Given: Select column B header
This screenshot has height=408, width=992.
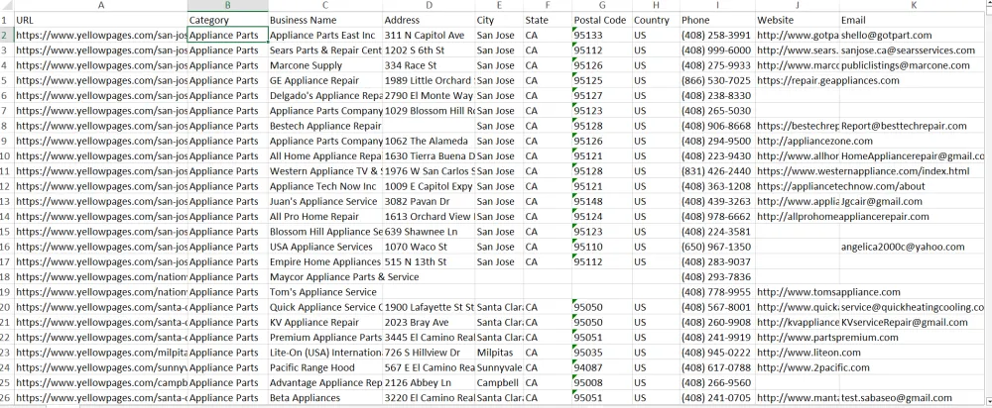Looking at the screenshot, I should (x=228, y=5).
